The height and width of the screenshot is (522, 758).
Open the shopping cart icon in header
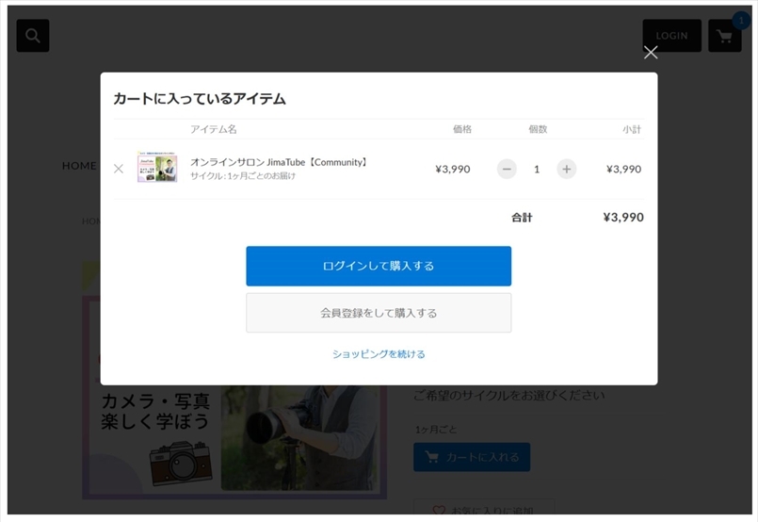pos(723,37)
